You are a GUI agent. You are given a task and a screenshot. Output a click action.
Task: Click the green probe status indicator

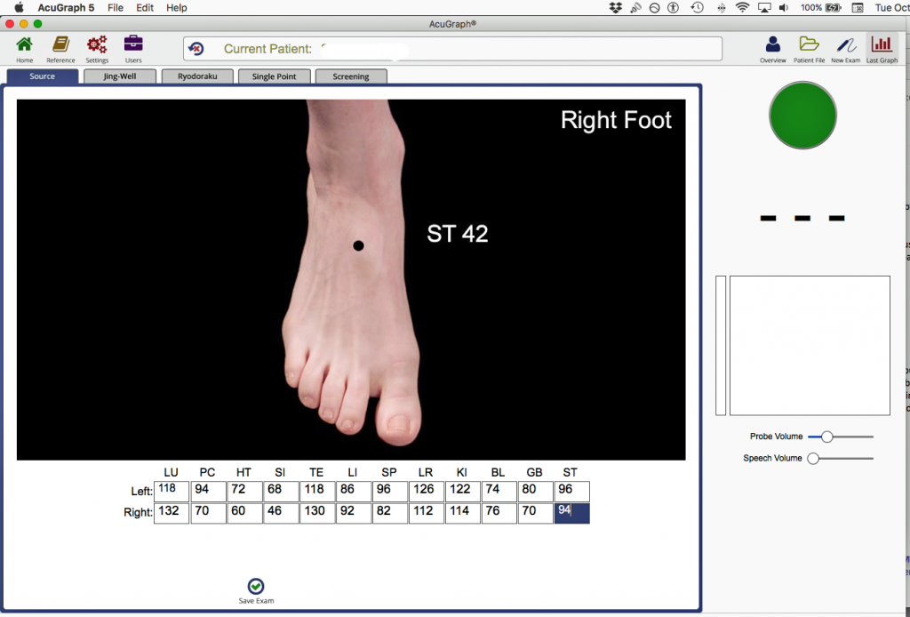[x=802, y=116]
